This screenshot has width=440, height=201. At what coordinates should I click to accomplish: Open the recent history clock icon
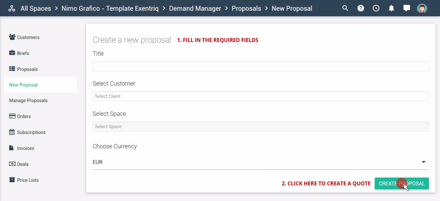point(376,8)
